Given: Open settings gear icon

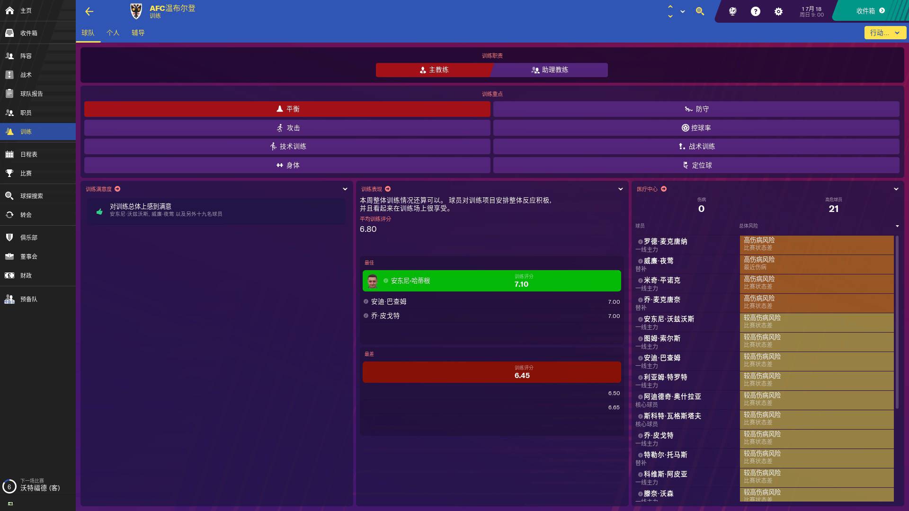Looking at the screenshot, I should click(778, 11).
